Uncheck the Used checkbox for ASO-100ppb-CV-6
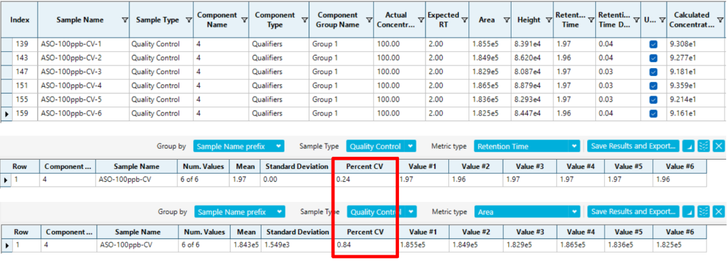Image resolution: width=728 pixels, height=262 pixels. (653, 114)
